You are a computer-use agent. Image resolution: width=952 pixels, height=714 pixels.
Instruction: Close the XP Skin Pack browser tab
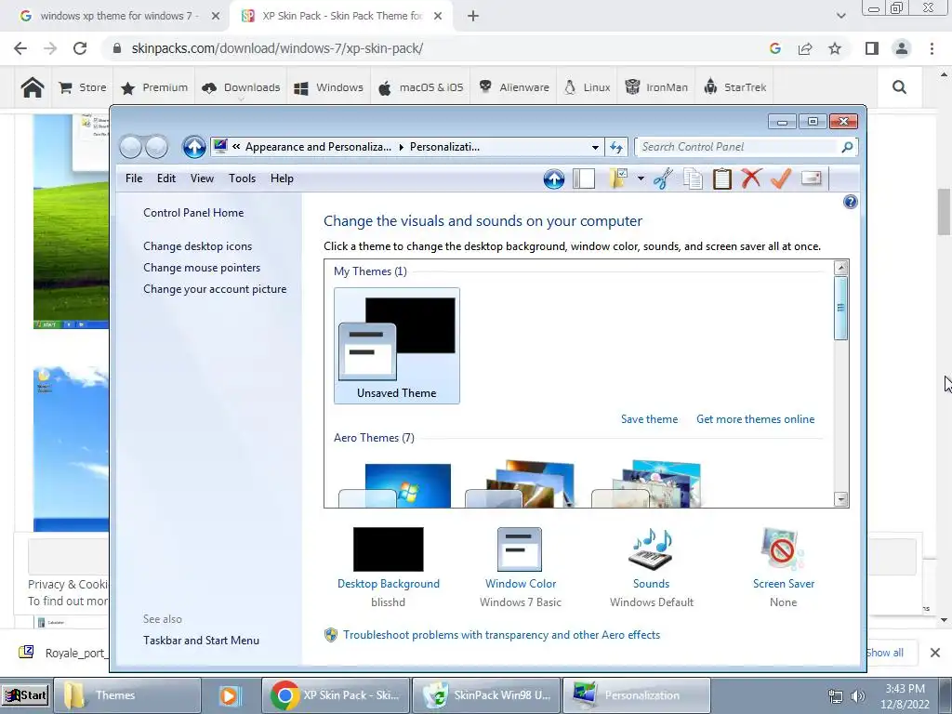point(438,17)
